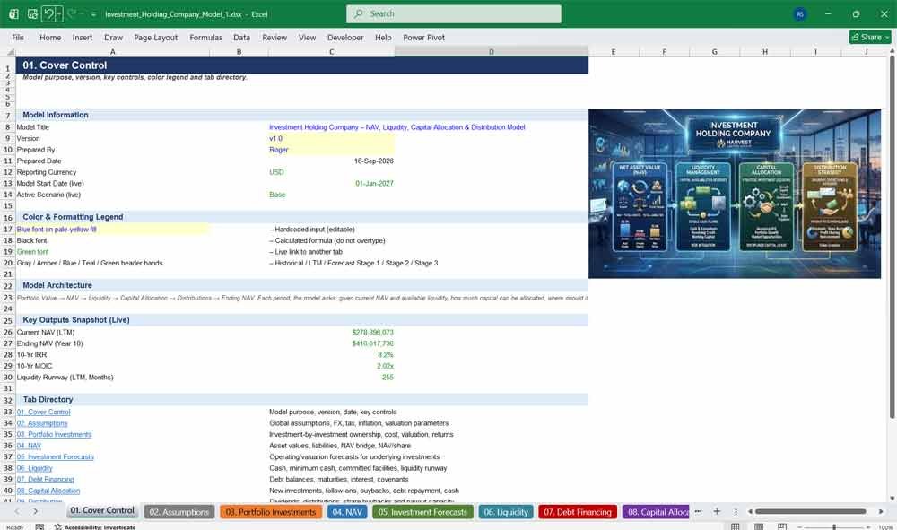Image resolution: width=897 pixels, height=530 pixels.
Task: Click Accessibility: Investigate in status bar
Action: [95, 526]
